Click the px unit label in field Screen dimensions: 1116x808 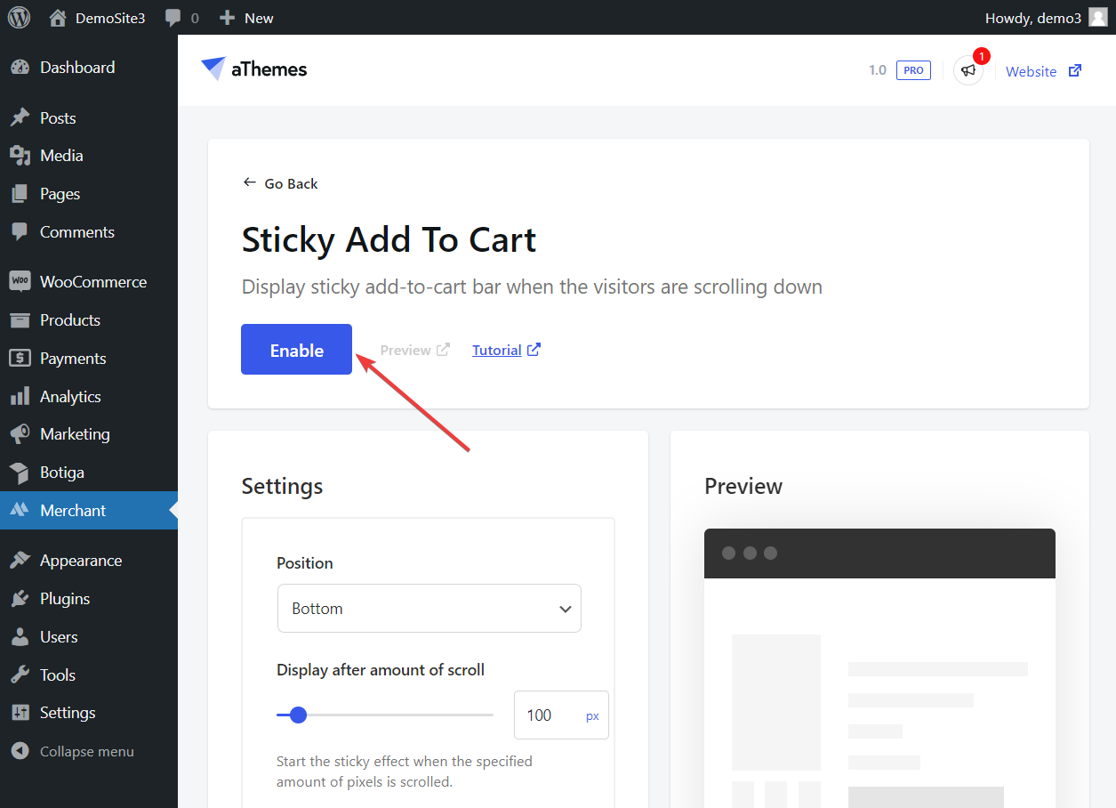(x=592, y=715)
